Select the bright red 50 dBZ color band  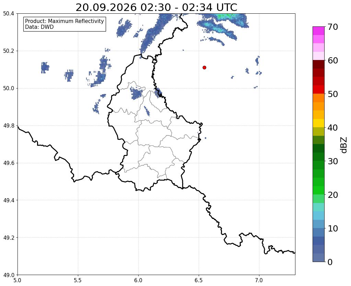tap(318, 89)
